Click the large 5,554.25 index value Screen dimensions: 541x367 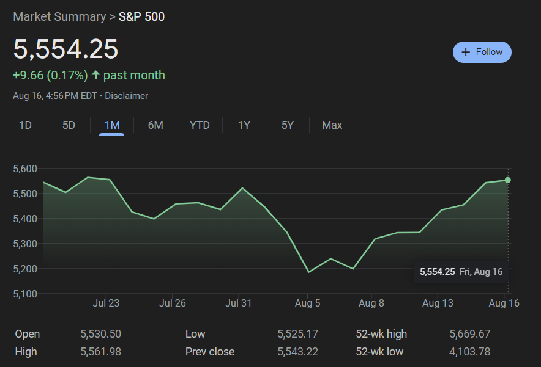pyautogui.click(x=65, y=49)
